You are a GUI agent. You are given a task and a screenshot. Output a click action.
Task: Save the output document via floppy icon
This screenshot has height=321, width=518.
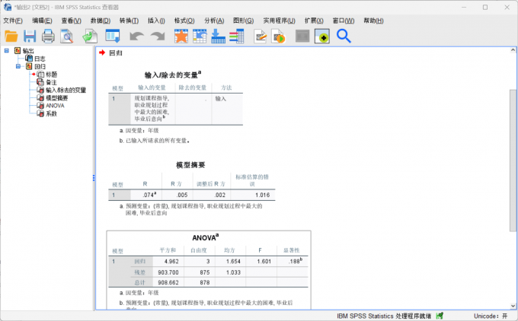pyautogui.click(x=30, y=36)
